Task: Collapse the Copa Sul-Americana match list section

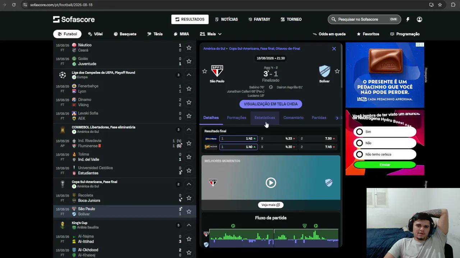Action: pos(189,184)
